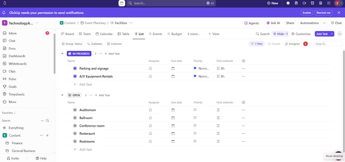Click the status circle for Ballroom
Image resolution: width=345 pixels, height=162 pixels.
pyautogui.click(x=75, y=118)
